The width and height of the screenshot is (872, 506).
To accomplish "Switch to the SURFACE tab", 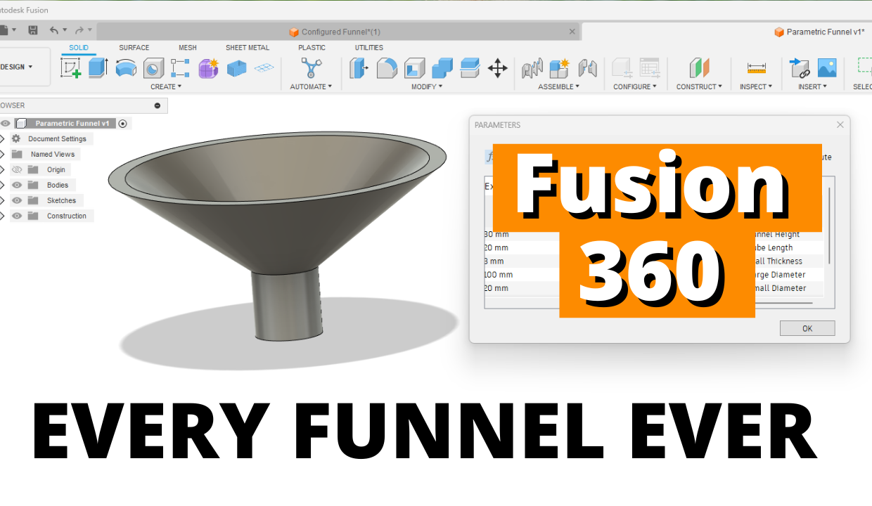I will coord(134,48).
